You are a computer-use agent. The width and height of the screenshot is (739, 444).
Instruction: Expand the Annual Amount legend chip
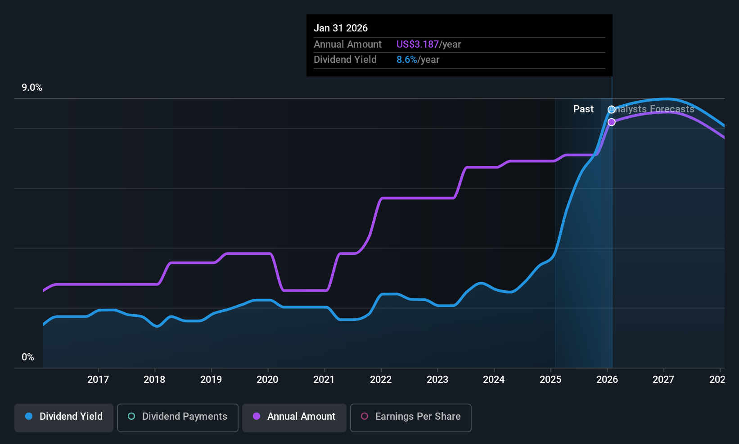coord(294,417)
